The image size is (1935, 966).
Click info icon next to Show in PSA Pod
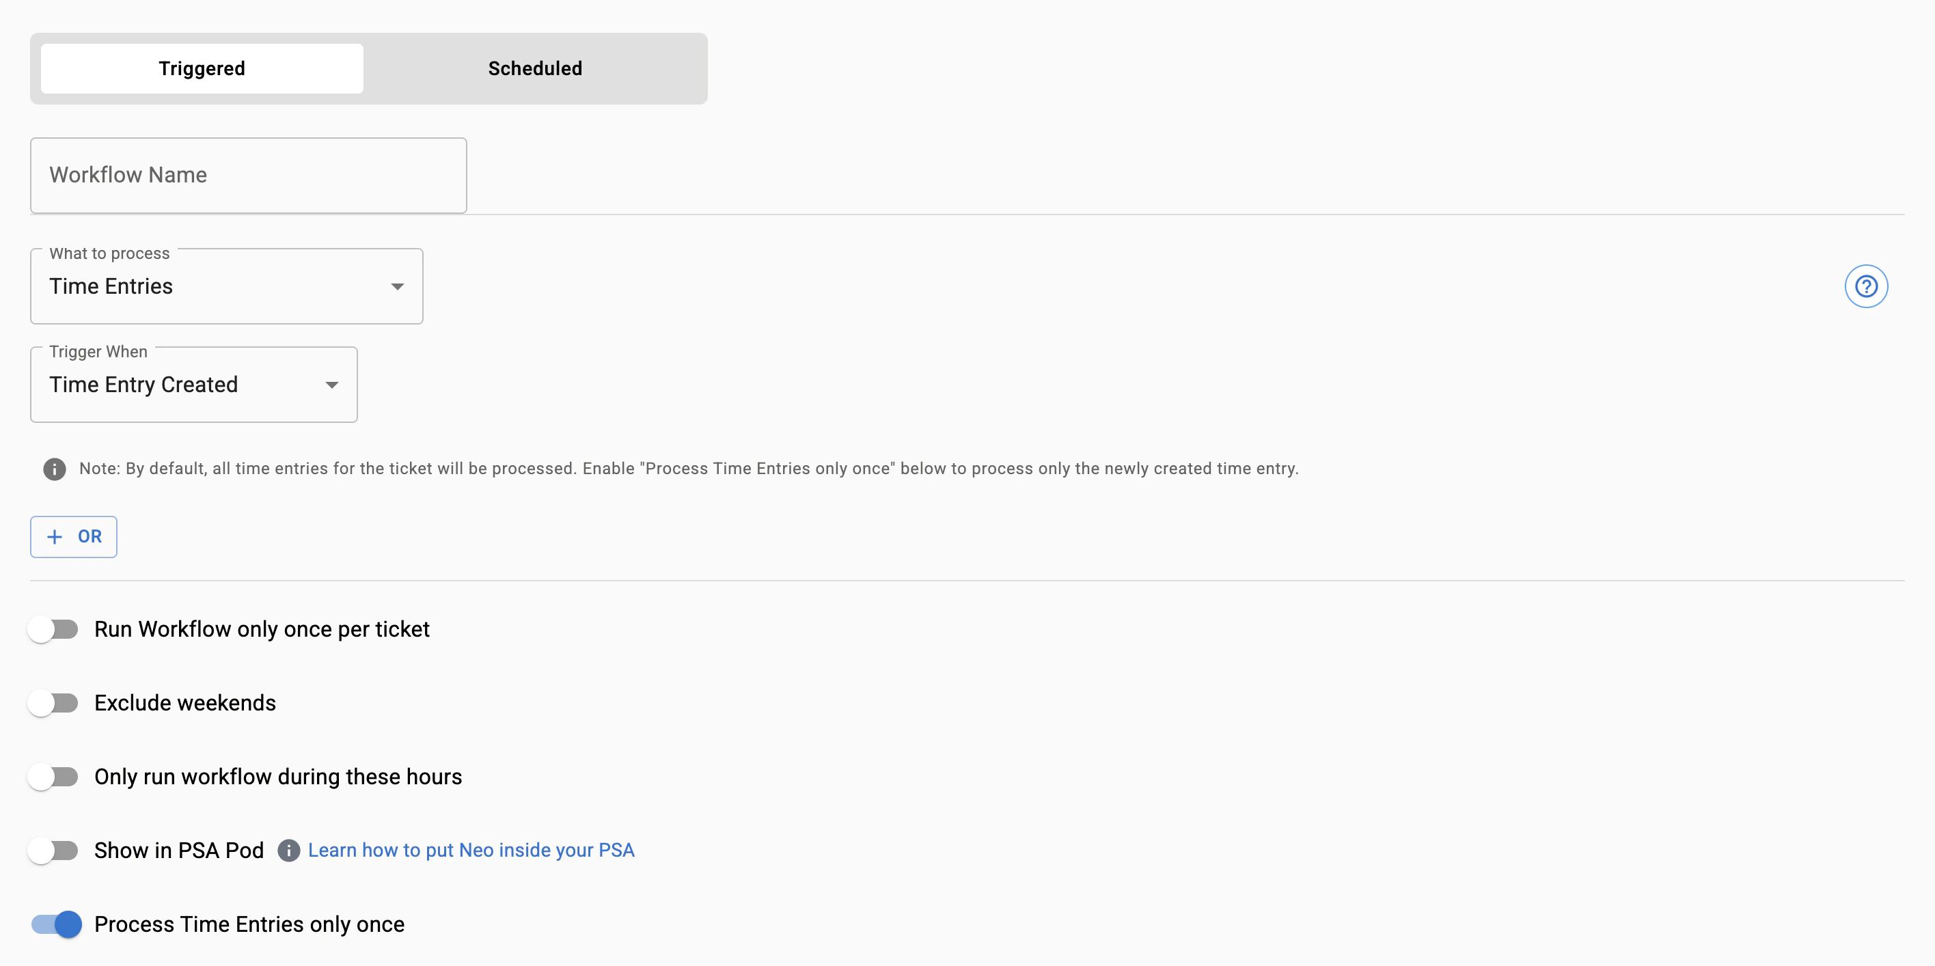coord(288,851)
